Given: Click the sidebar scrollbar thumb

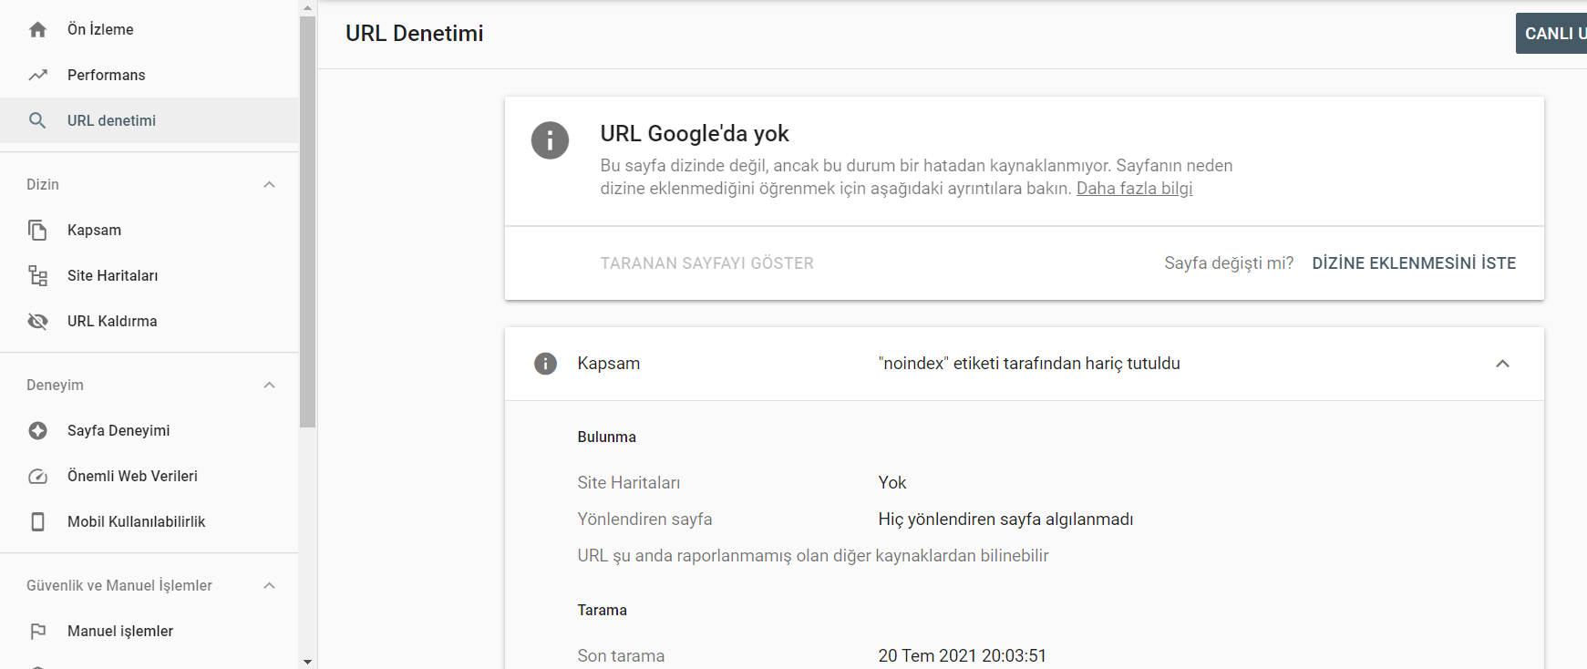Looking at the screenshot, I should click(x=307, y=221).
